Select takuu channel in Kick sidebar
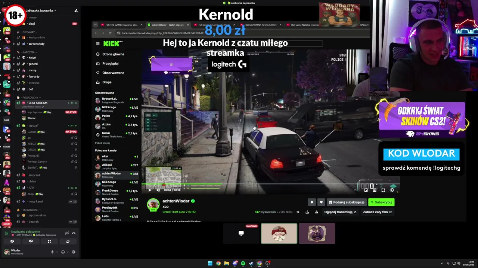 click(x=117, y=134)
